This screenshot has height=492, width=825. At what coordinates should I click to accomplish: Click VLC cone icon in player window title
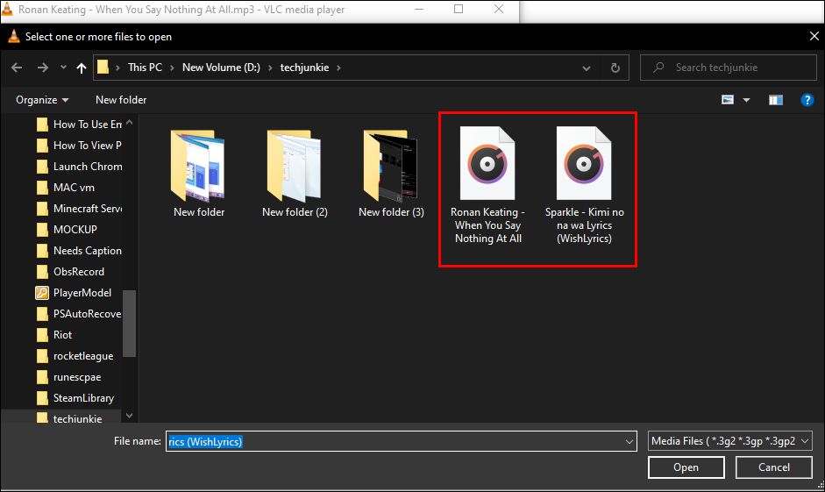(x=7, y=9)
